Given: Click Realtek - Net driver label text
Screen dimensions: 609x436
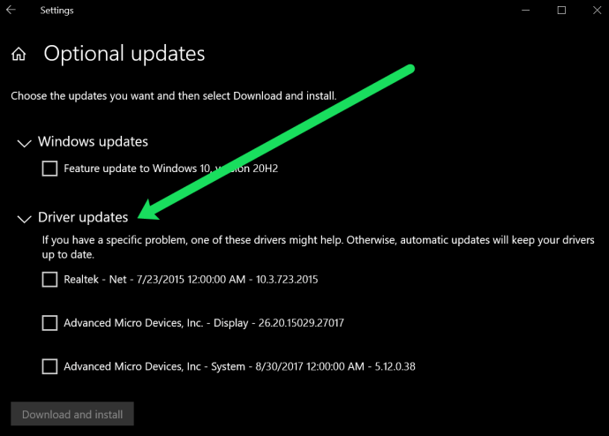Looking at the screenshot, I should 191,280.
